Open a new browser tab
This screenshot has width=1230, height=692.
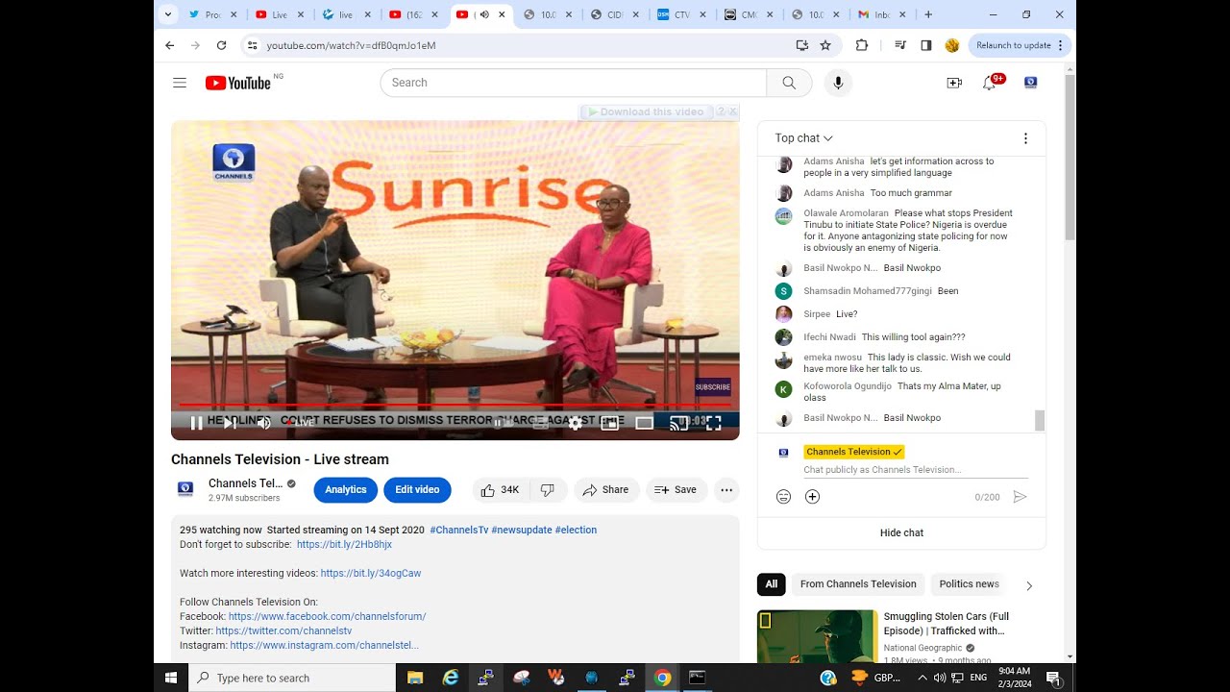(928, 14)
